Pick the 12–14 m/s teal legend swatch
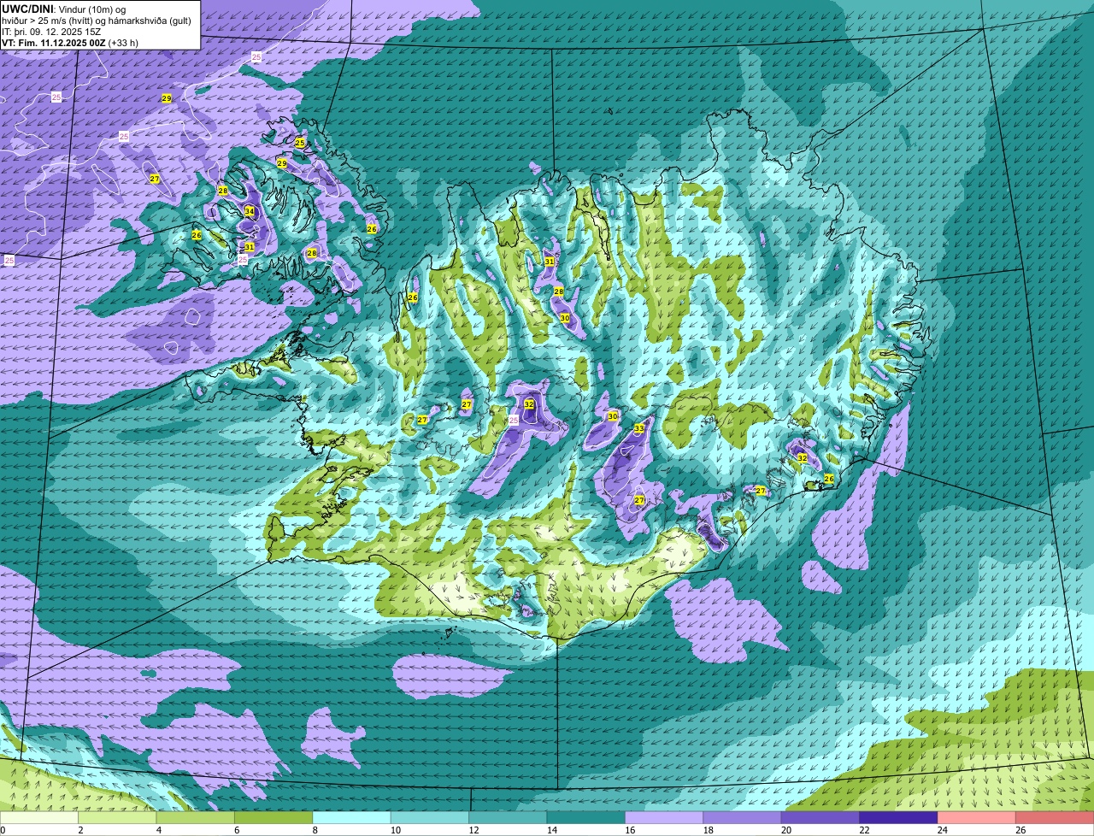This screenshot has width=1094, height=836. click(x=508, y=817)
